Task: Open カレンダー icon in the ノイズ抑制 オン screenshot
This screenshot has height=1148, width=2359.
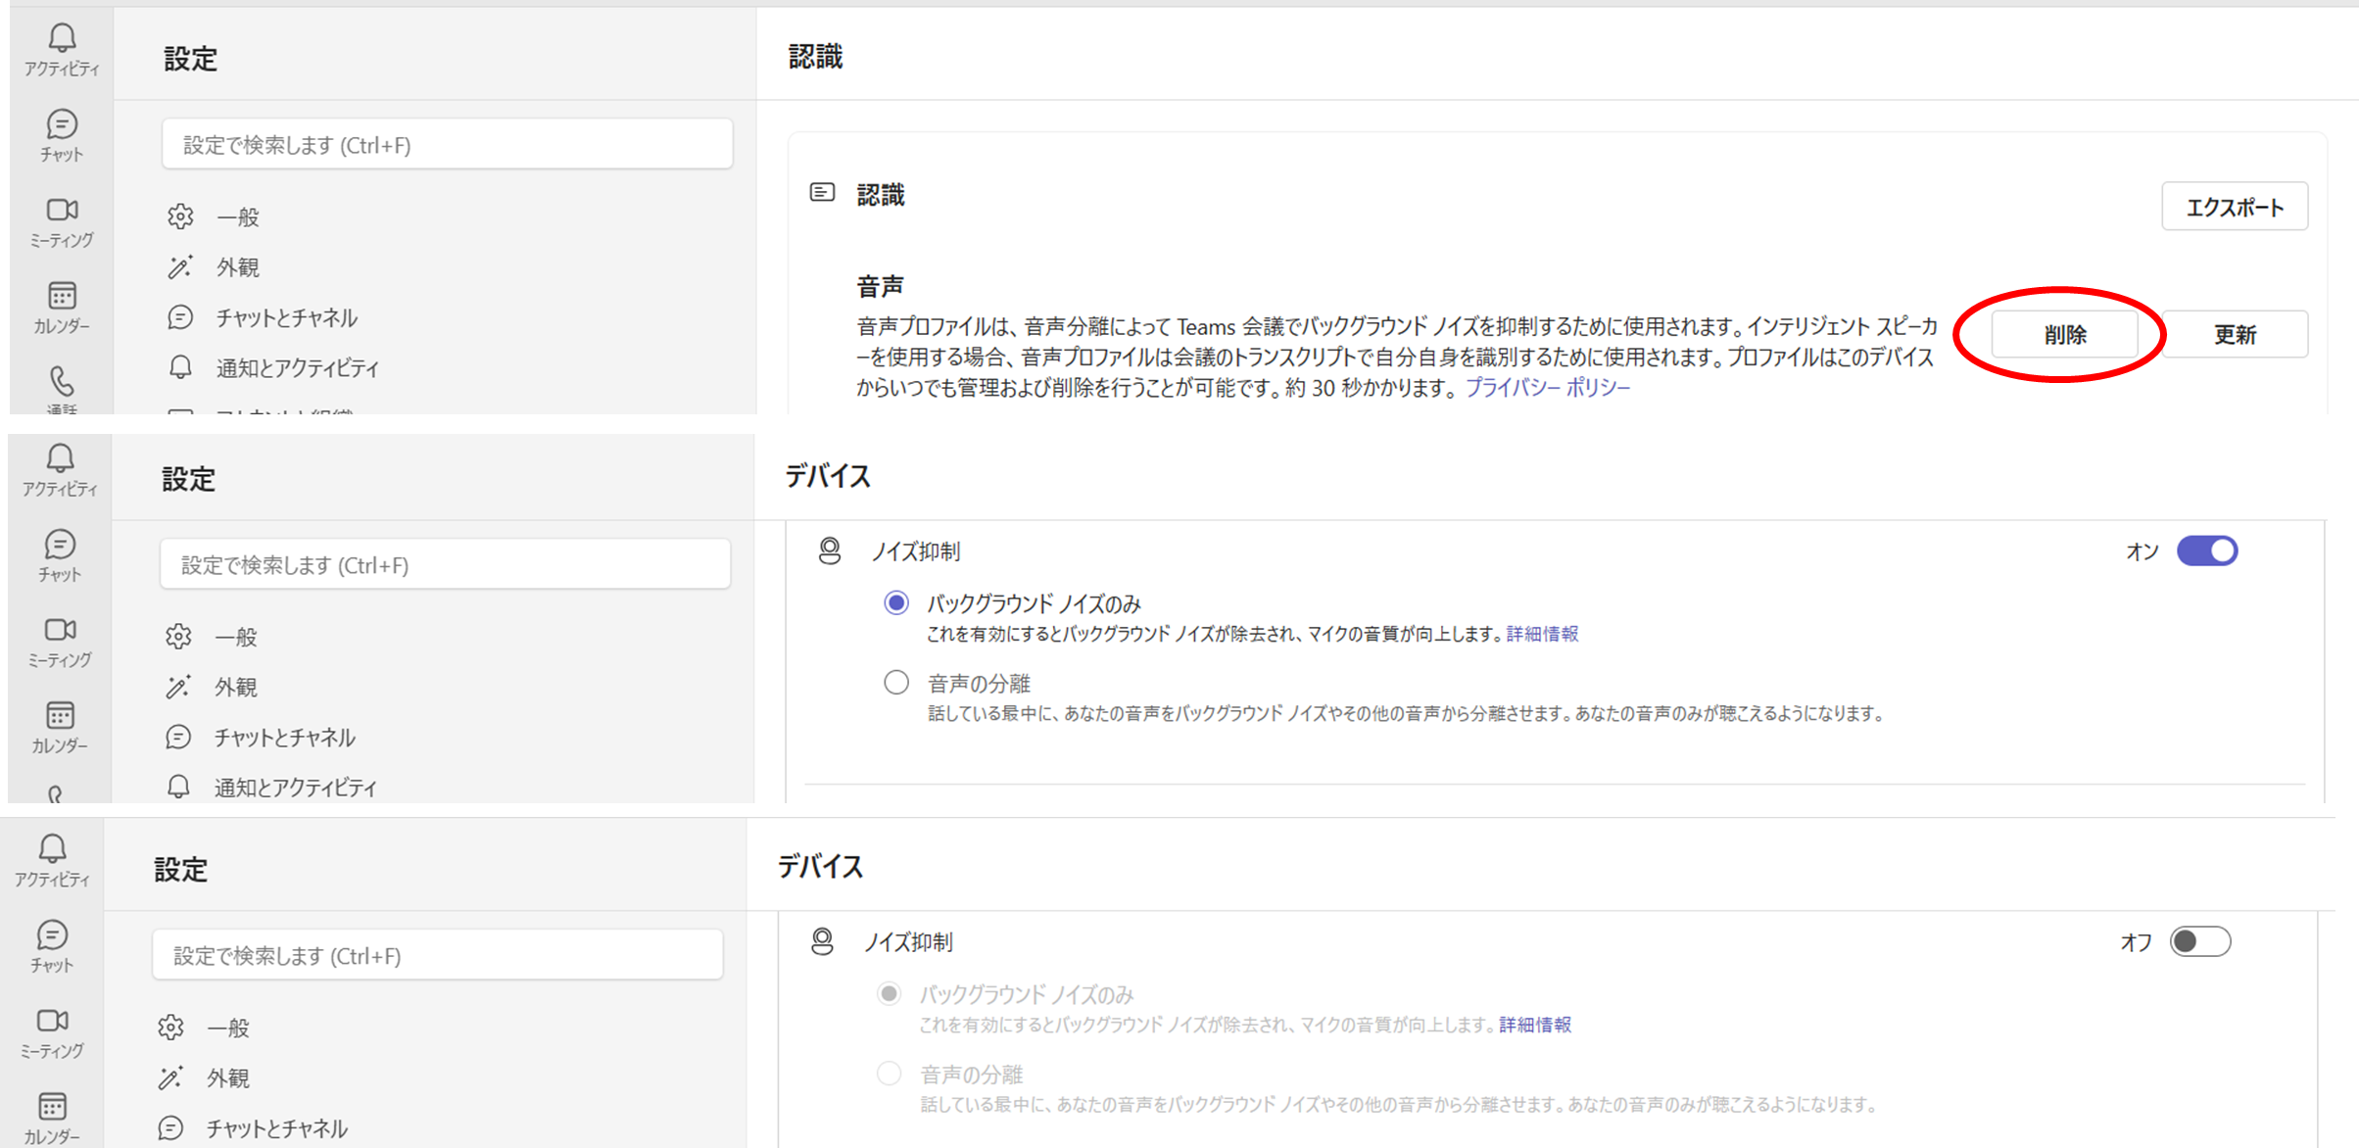Action: pyautogui.click(x=60, y=715)
